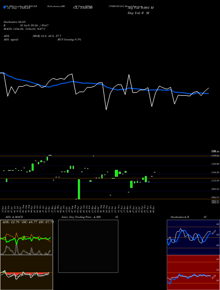Click the MACD histogram chart panel
The height and width of the screenshot is (290, 220).
tap(26, 272)
